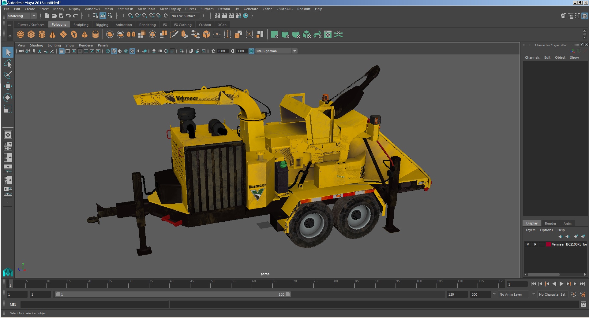The height and width of the screenshot is (318, 589).
Task: Open the No Character Set dropdown
Action: (x=553, y=294)
